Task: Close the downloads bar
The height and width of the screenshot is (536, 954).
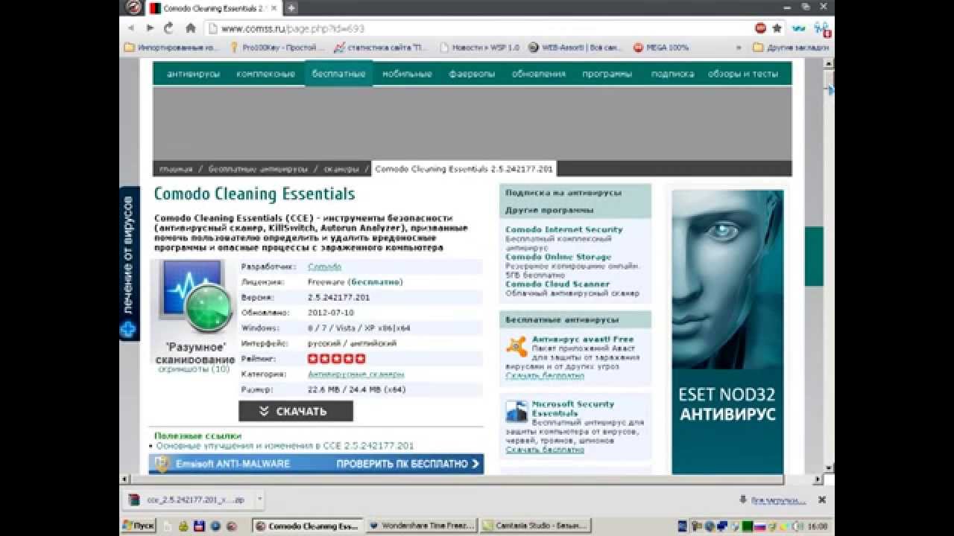Action: coord(822,500)
